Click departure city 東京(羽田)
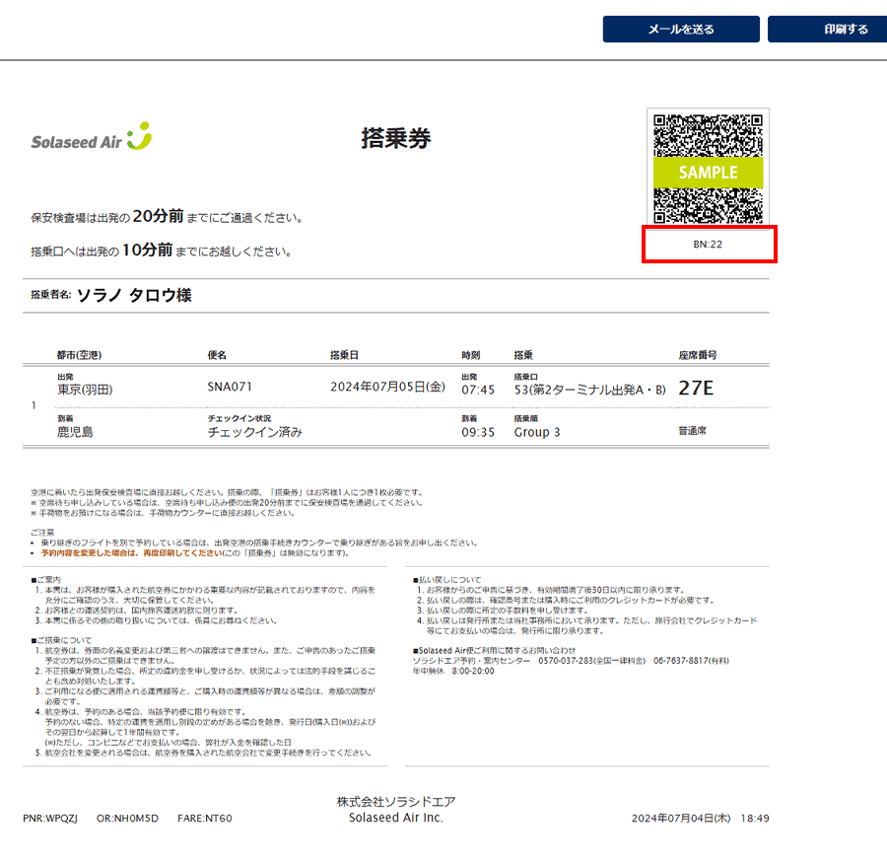This screenshot has height=865, width=887. (85, 390)
